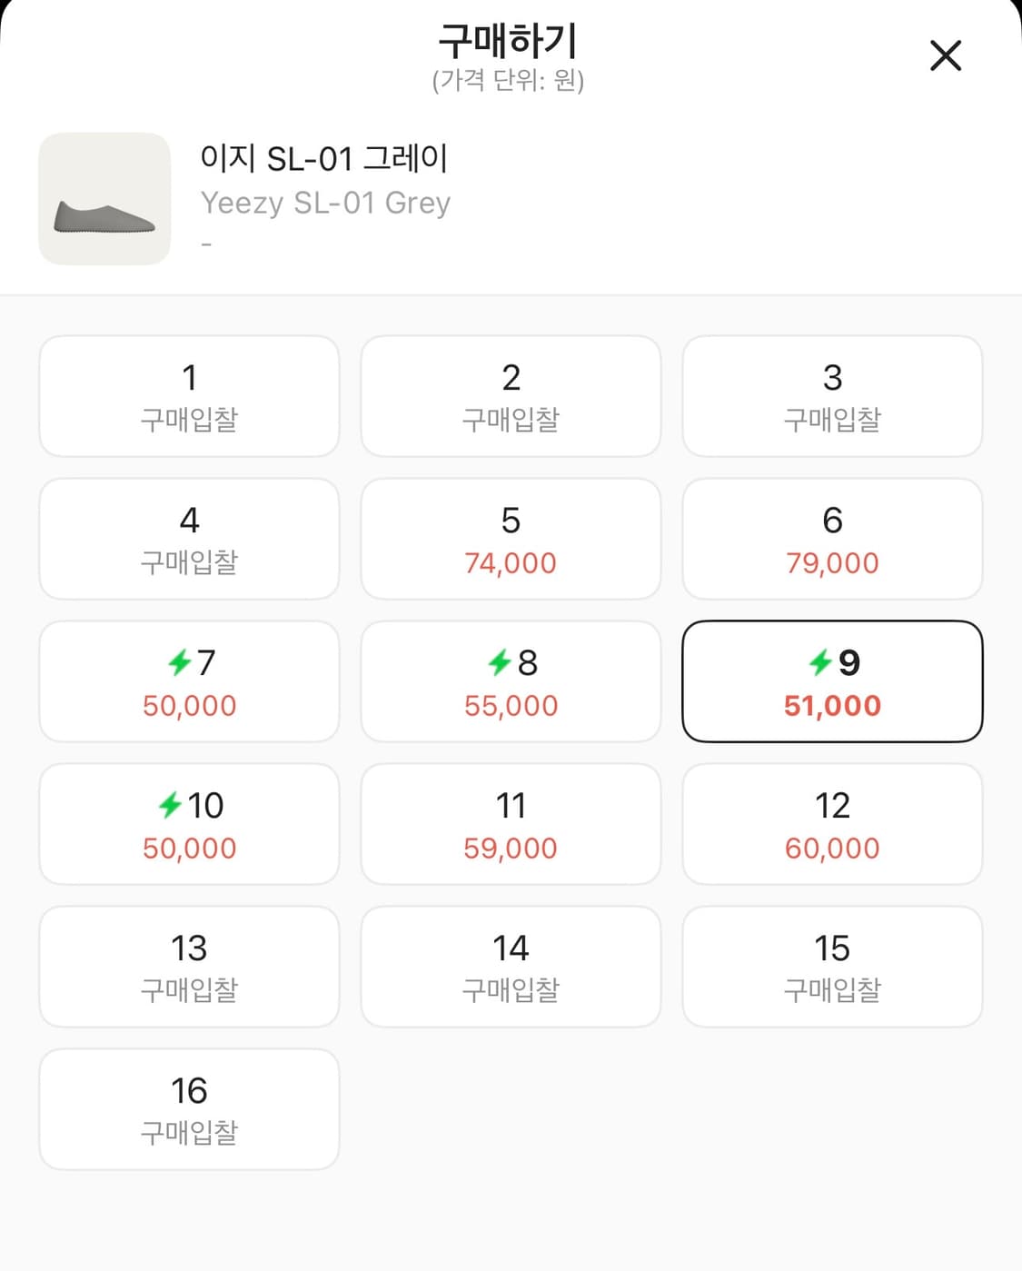Select size 1 purchase bid option
Screen dimensions: 1022x1271
(x=189, y=396)
